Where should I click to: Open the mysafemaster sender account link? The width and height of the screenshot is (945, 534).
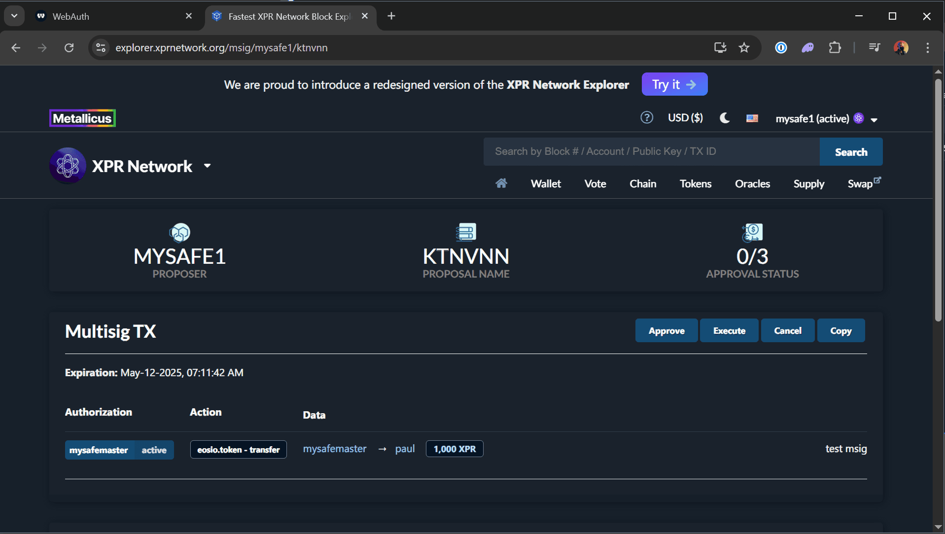click(335, 449)
